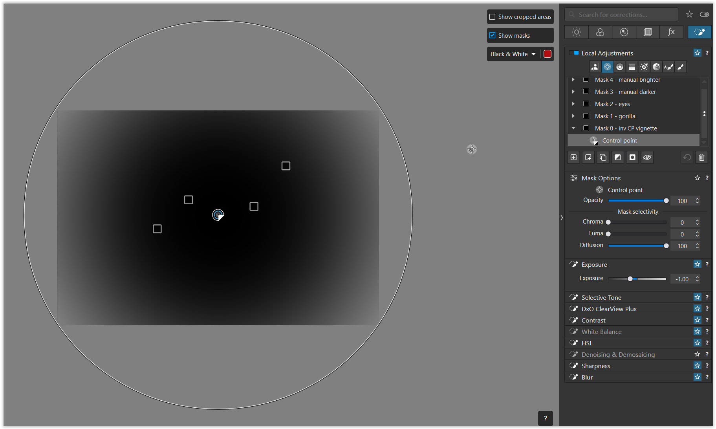Toggle the Local Adjustments on/off switch
Image resolution: width=716 pixels, height=429 pixels.
(574, 53)
